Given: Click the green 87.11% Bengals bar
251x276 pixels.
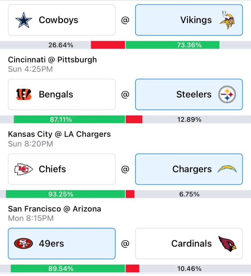Looking at the screenshot, I should click(69, 119).
